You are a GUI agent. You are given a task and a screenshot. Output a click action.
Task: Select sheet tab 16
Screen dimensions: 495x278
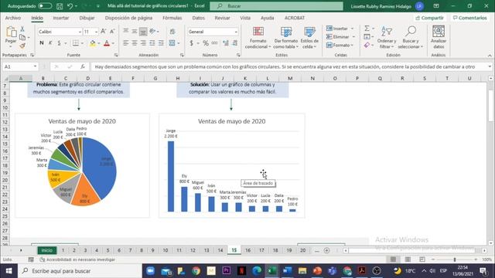click(247, 250)
